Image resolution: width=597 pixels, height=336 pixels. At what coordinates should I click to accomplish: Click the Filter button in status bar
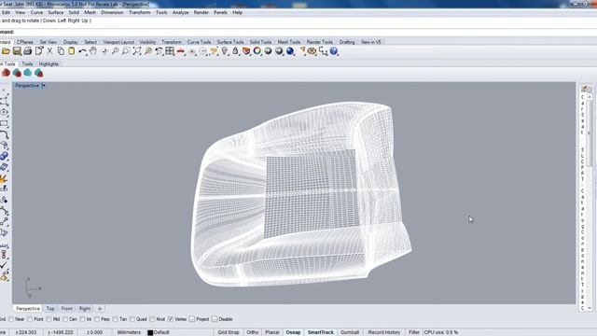coord(414,332)
